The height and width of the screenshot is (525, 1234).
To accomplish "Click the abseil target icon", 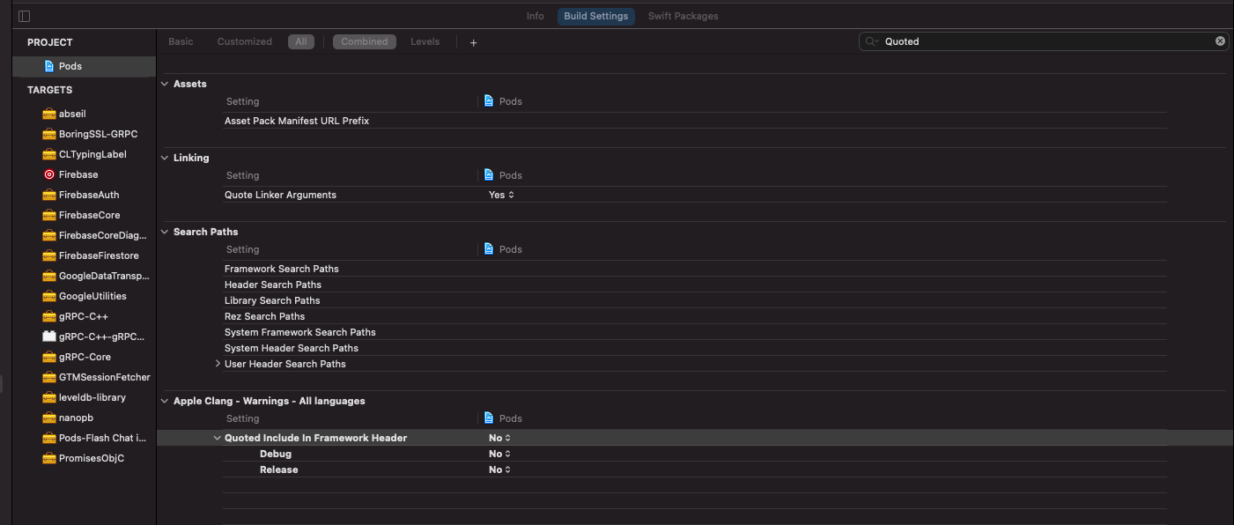I will click(x=49, y=114).
